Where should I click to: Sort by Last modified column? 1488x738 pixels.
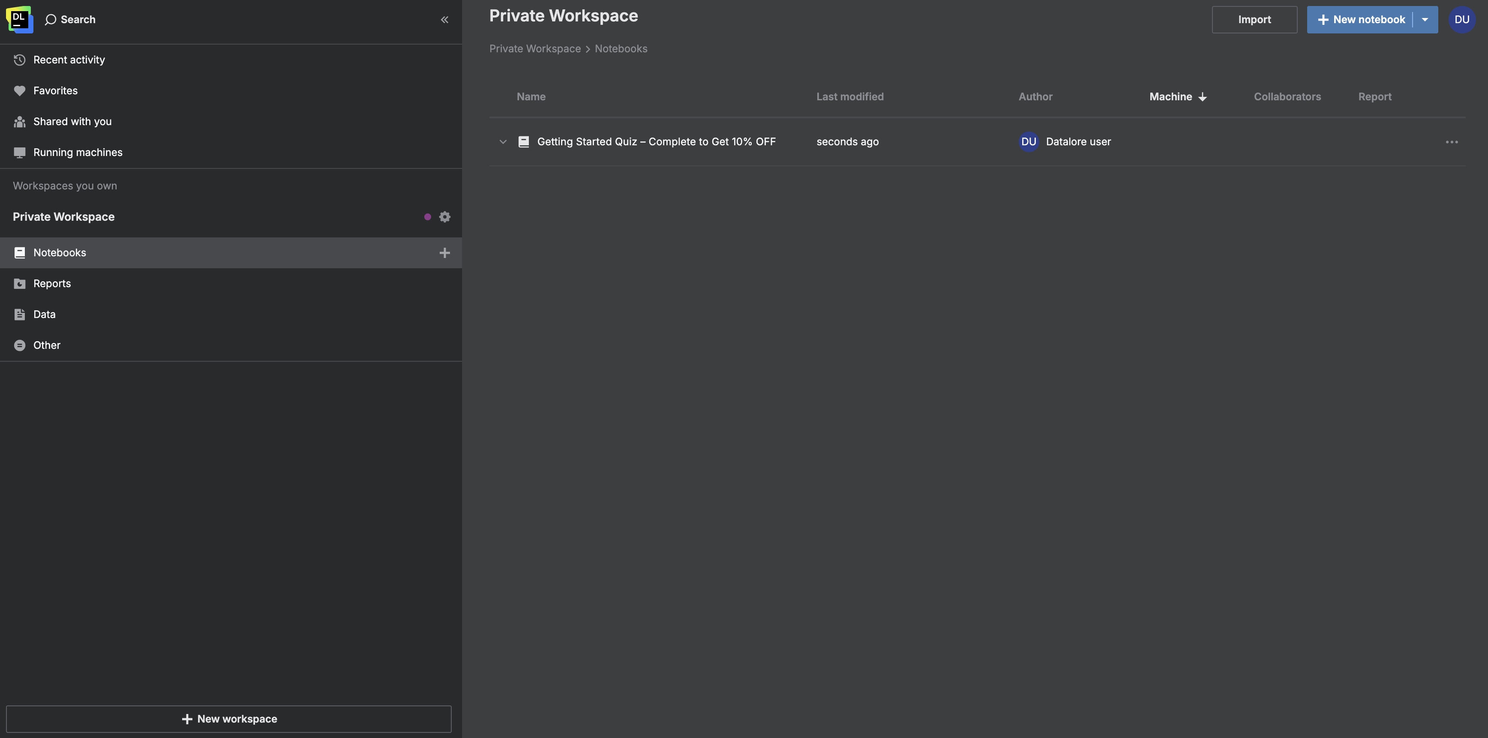click(x=849, y=97)
